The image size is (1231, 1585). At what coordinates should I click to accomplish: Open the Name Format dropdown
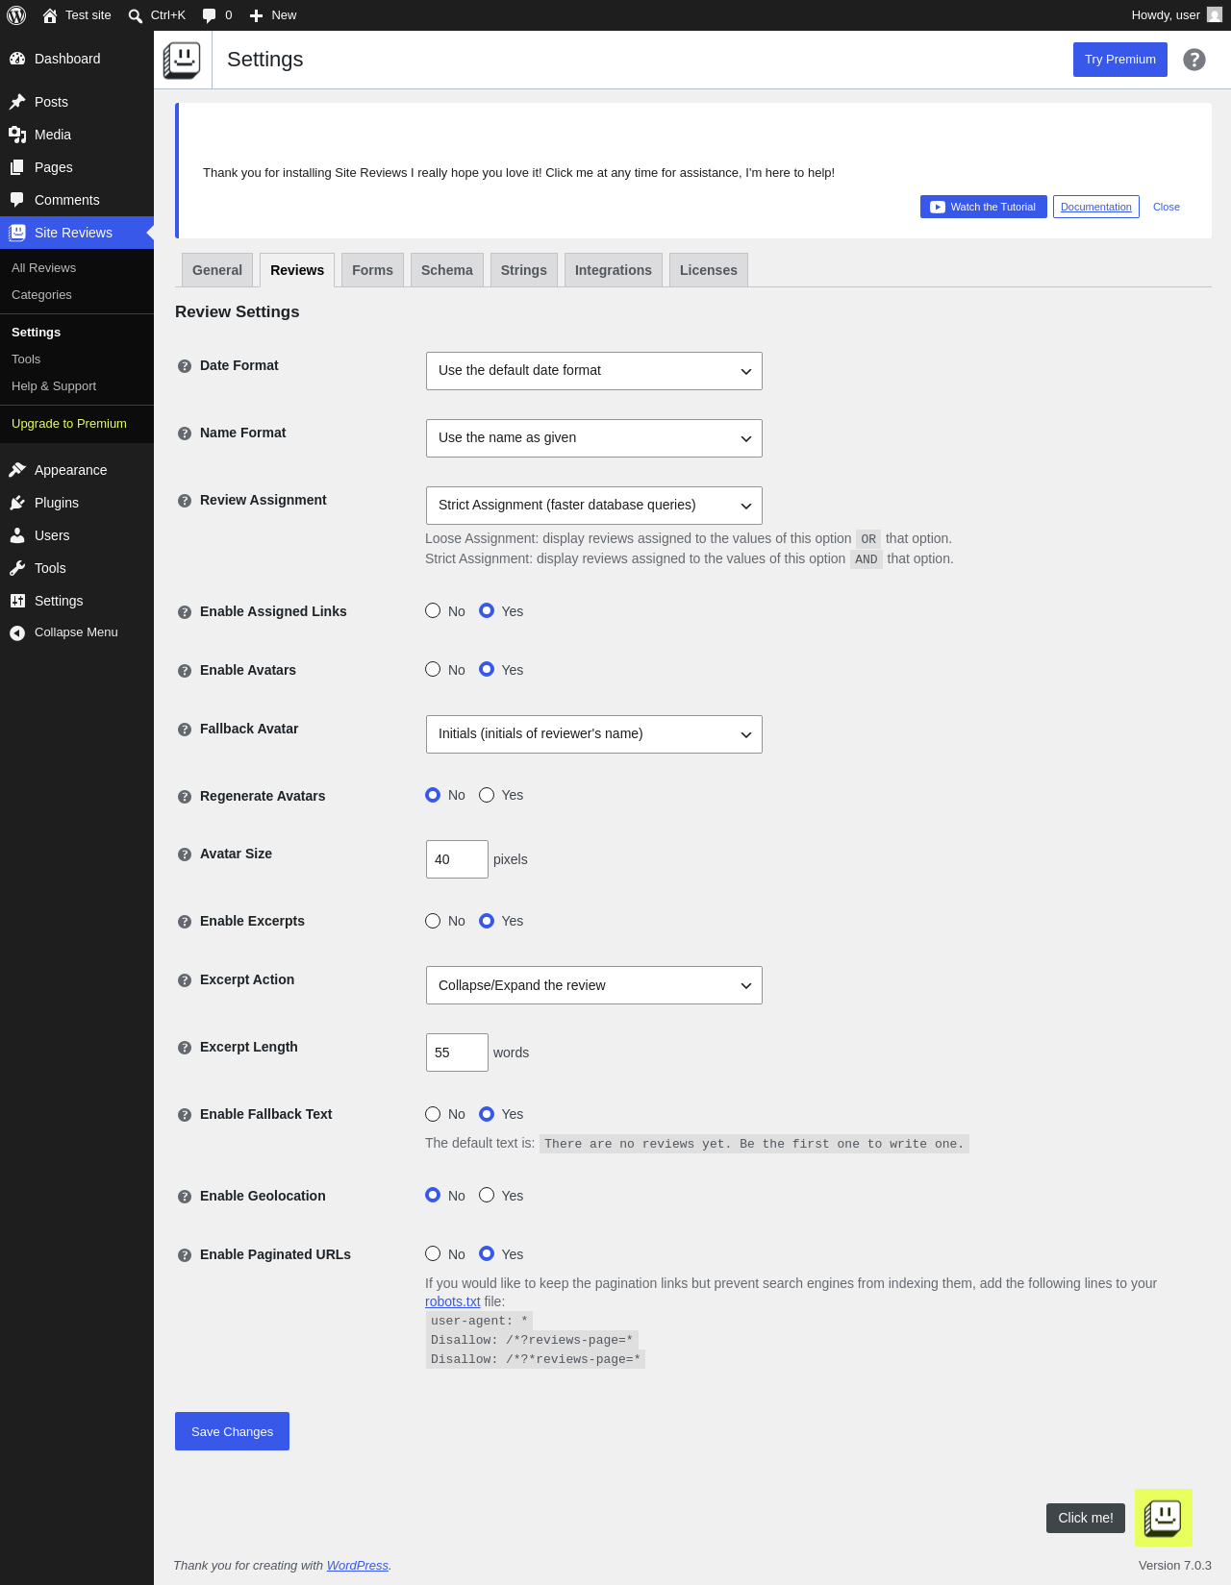[594, 438]
